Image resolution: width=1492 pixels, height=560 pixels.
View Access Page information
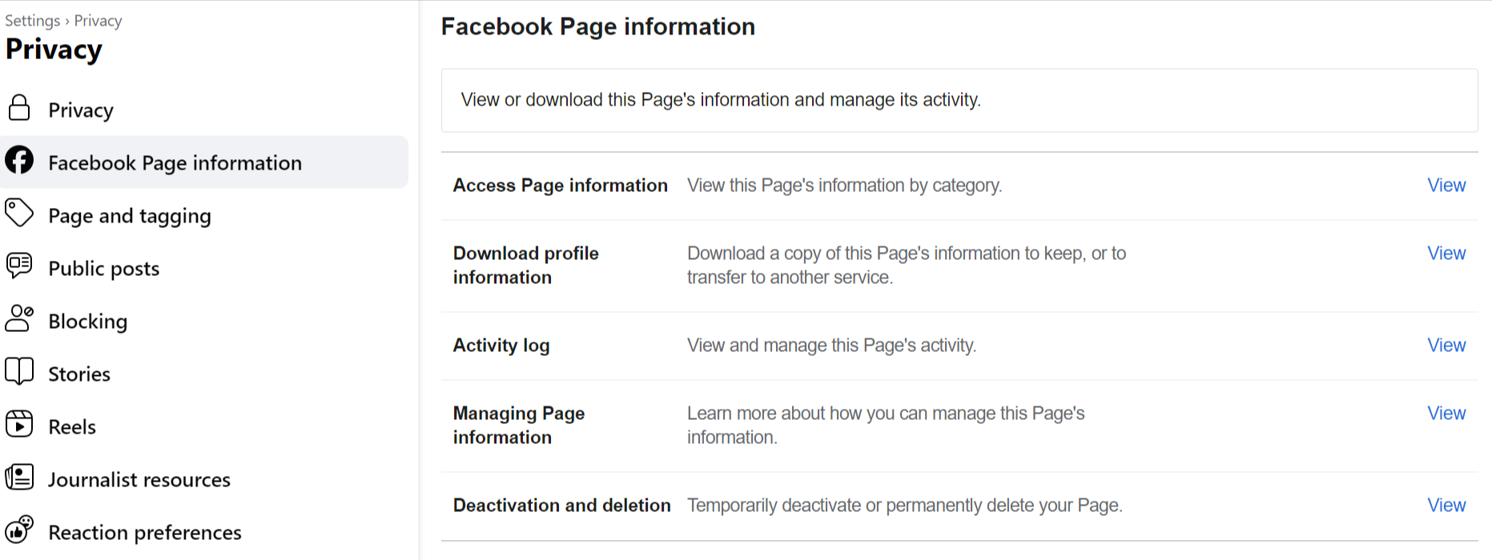click(x=1446, y=186)
